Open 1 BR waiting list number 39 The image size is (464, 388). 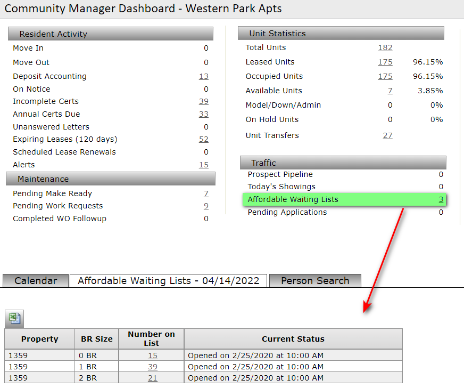(153, 367)
